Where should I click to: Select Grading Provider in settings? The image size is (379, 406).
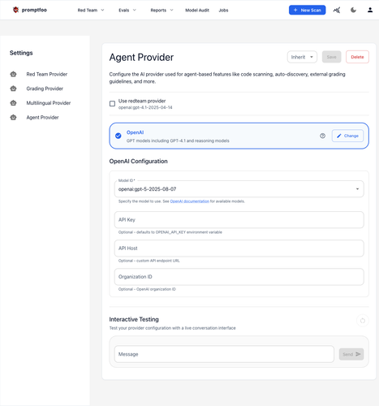click(x=45, y=89)
